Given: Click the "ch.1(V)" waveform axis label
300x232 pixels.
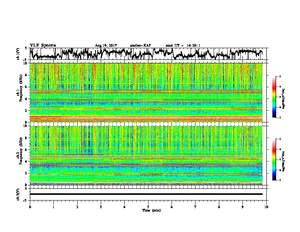Looking at the screenshot, I should click(18, 54).
